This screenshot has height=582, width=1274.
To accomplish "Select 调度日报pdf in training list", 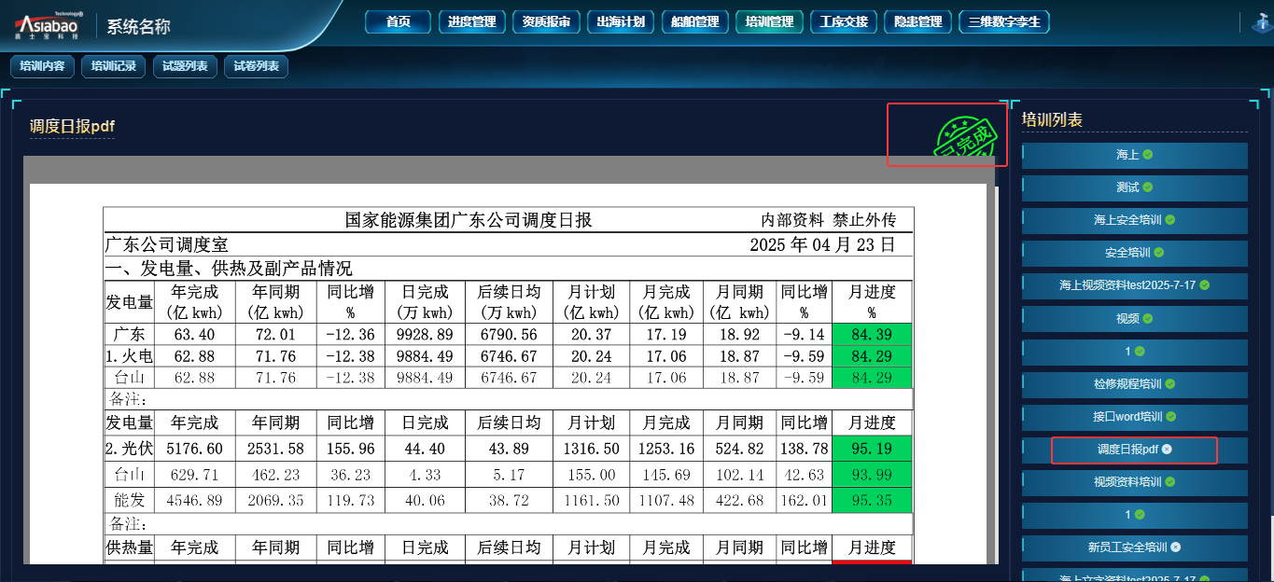I will point(1135,450).
